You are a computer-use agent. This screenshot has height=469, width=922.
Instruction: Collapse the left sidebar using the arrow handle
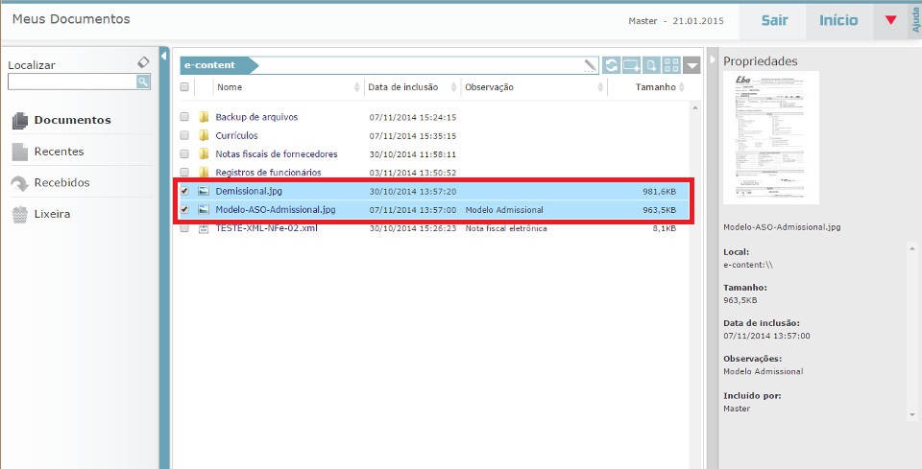pos(164,56)
